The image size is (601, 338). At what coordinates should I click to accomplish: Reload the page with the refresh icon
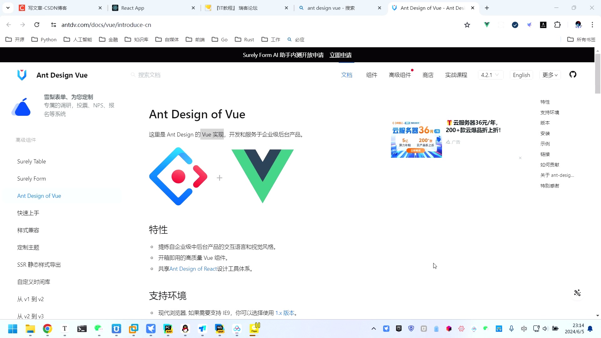[x=37, y=25]
